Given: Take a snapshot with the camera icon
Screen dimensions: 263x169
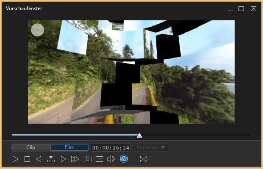Looking at the screenshot, I should pos(88,159).
